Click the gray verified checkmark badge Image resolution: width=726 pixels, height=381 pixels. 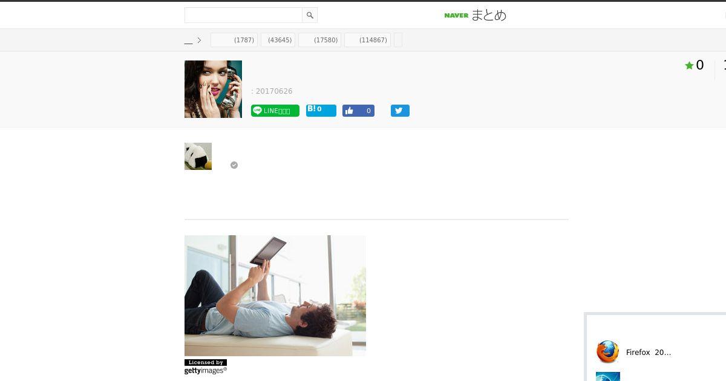(x=234, y=165)
